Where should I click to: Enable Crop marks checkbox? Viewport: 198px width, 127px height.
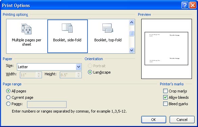(165, 91)
